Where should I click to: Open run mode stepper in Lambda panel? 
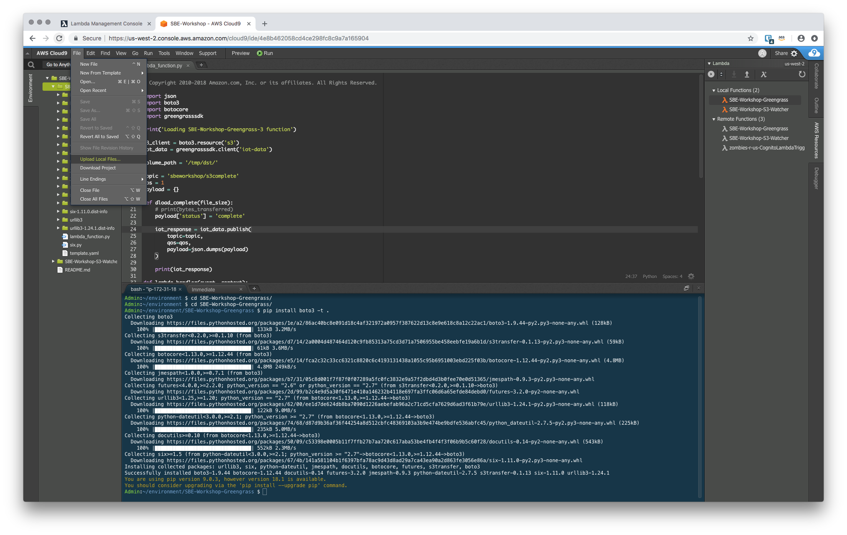coord(721,74)
